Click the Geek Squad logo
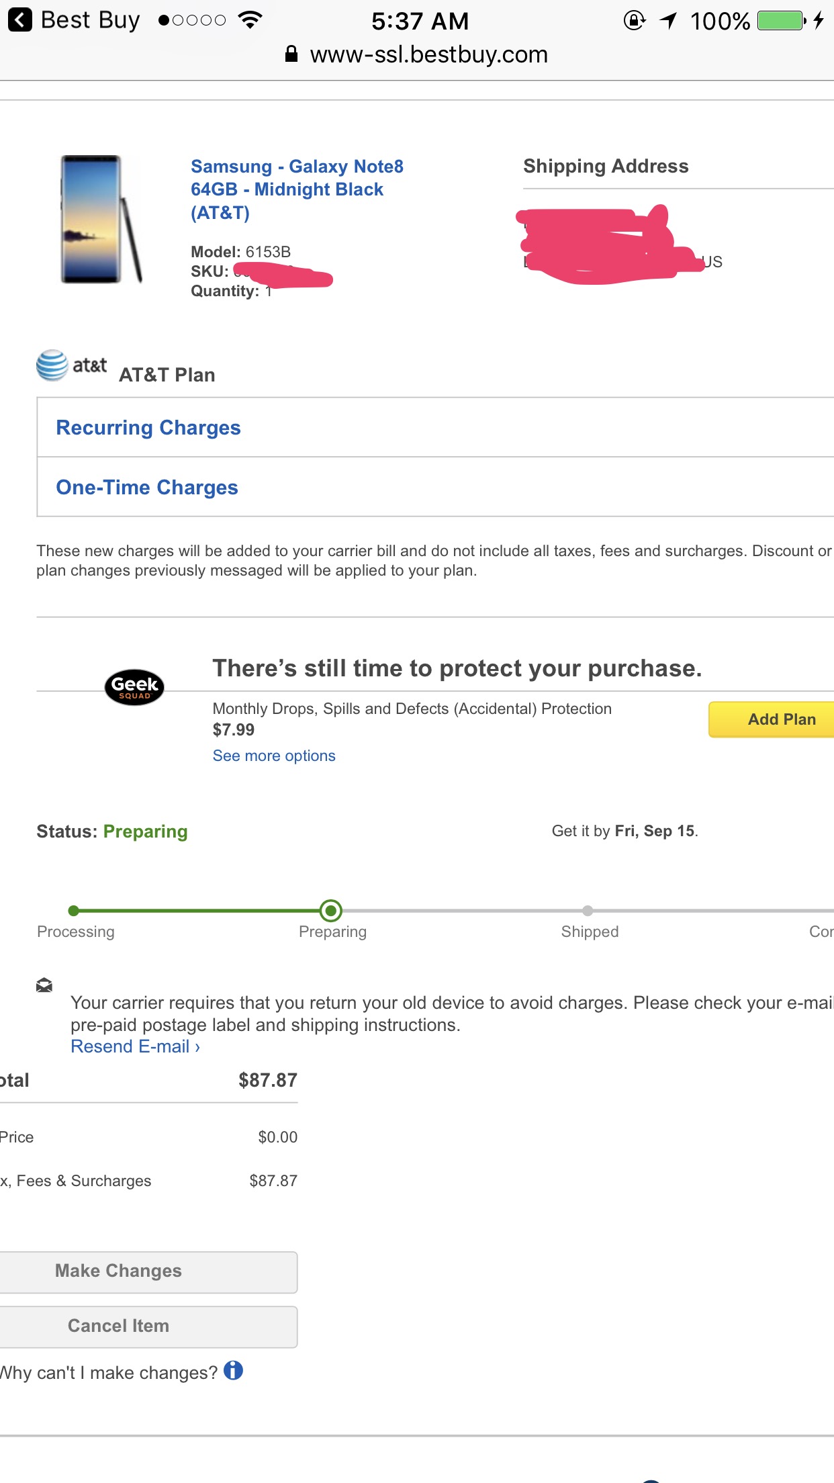The image size is (834, 1483). 134,687
